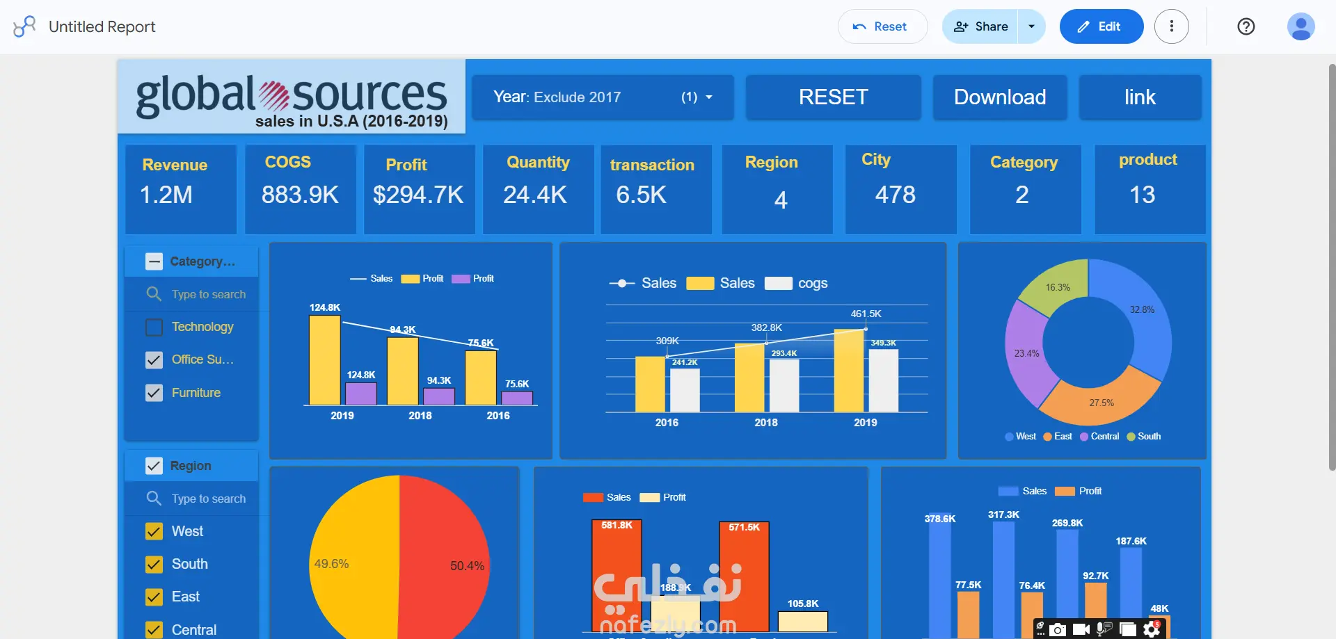Click the Untitled Report title
The height and width of the screenshot is (639, 1336).
102,26
